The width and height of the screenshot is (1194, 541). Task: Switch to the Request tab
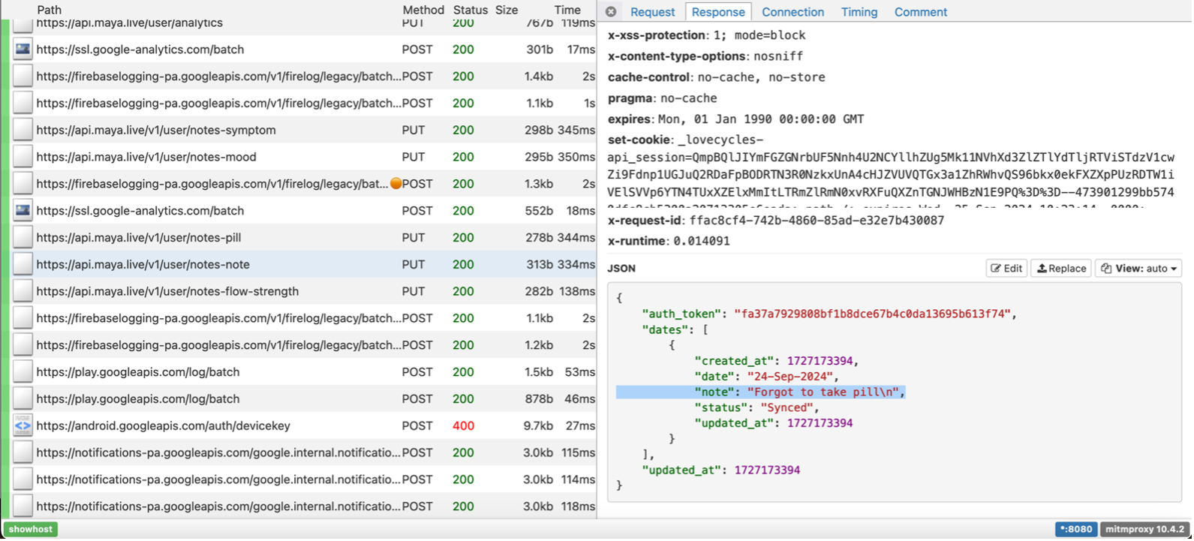[x=652, y=12]
